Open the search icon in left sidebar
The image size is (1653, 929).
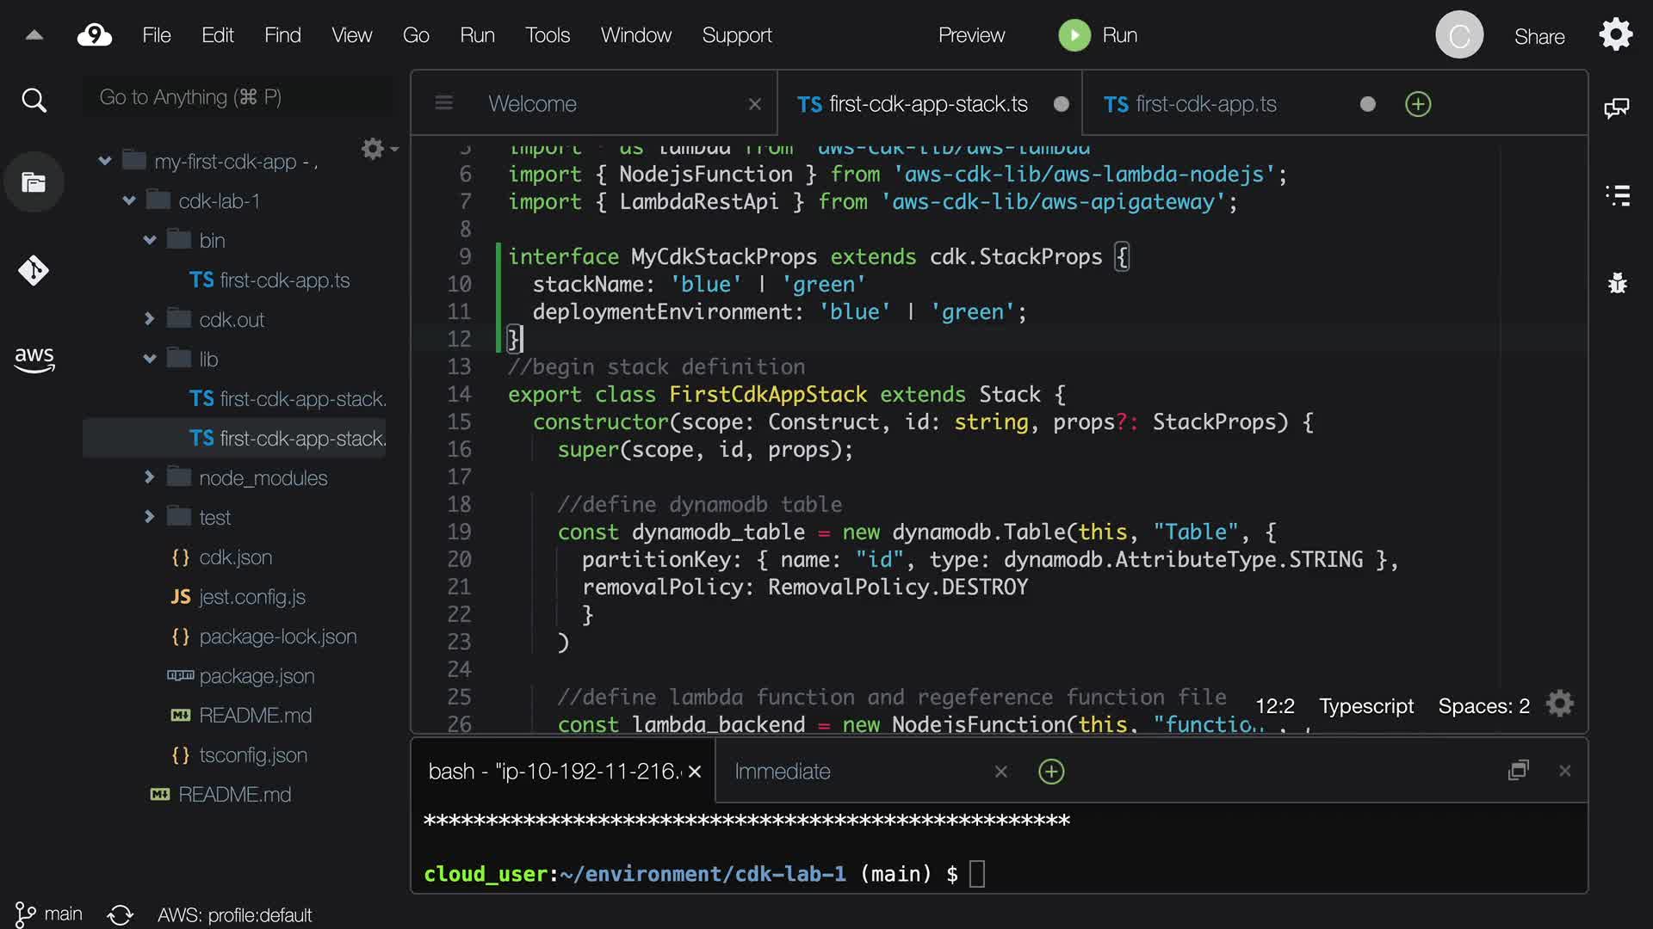34,101
